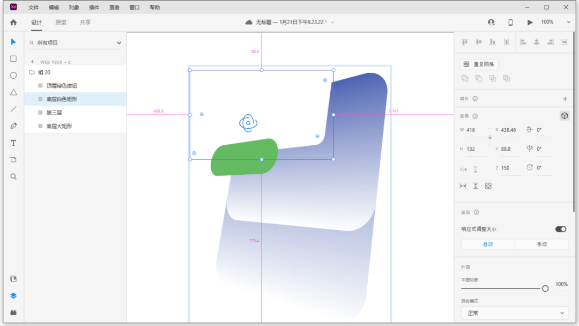
Task: Select the Artboard tool
Action: point(13,160)
